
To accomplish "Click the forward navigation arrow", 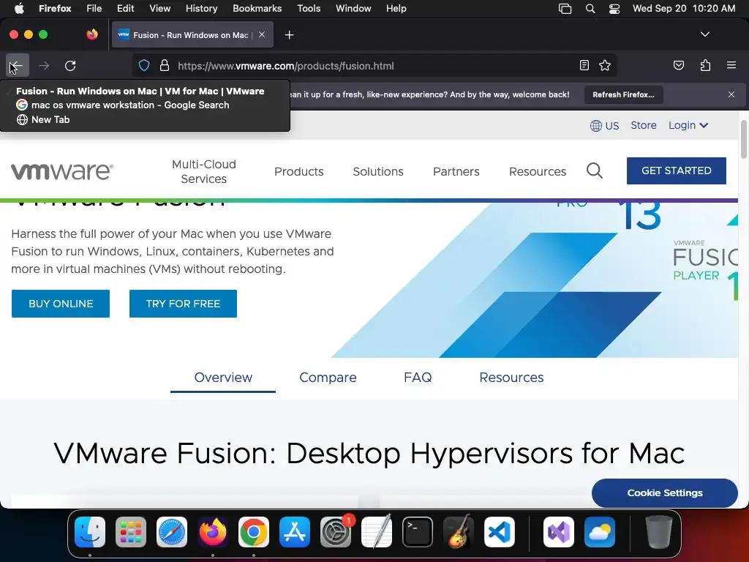I will [44, 65].
